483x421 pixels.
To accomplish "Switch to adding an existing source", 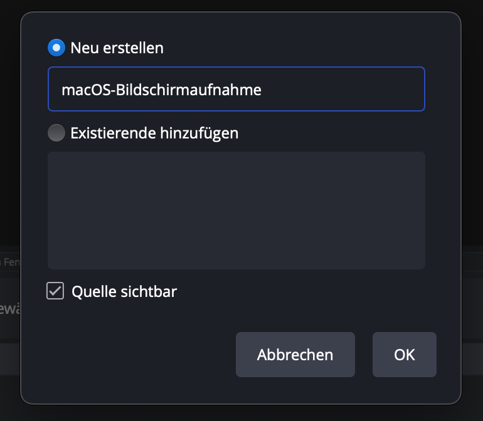I will coord(56,133).
